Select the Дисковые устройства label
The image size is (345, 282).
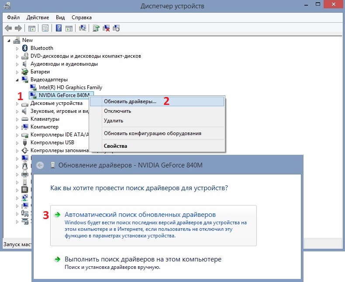[56, 103]
